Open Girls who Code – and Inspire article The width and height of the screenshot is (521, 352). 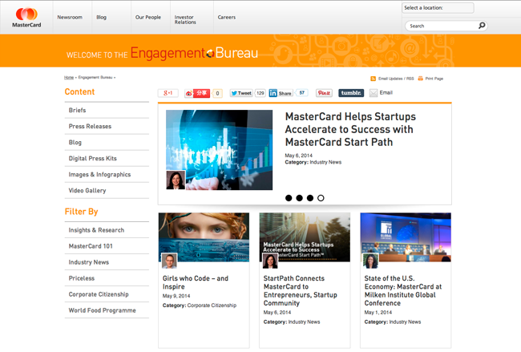[196, 282]
